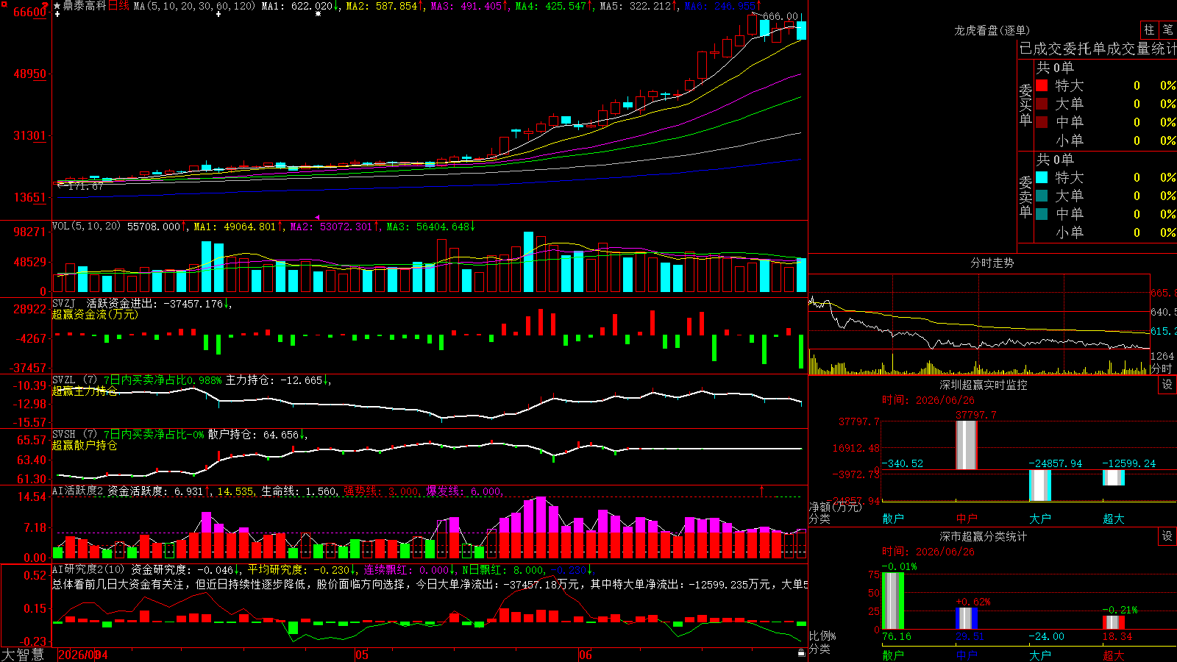Click the SVZJ indicator name
This screenshot has width=1177, height=662.
[x=64, y=304]
